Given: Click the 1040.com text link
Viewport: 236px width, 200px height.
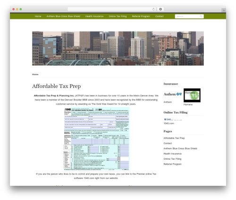Looking at the screenshot, I should 169,123.
